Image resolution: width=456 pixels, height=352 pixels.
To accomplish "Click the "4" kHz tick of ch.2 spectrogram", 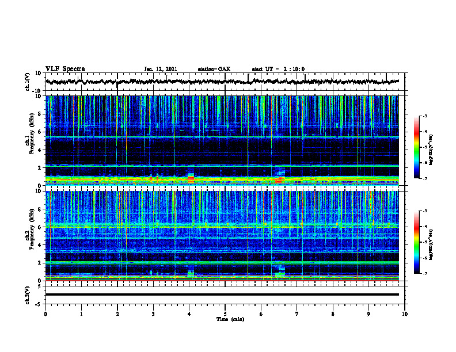I will click(40, 245).
